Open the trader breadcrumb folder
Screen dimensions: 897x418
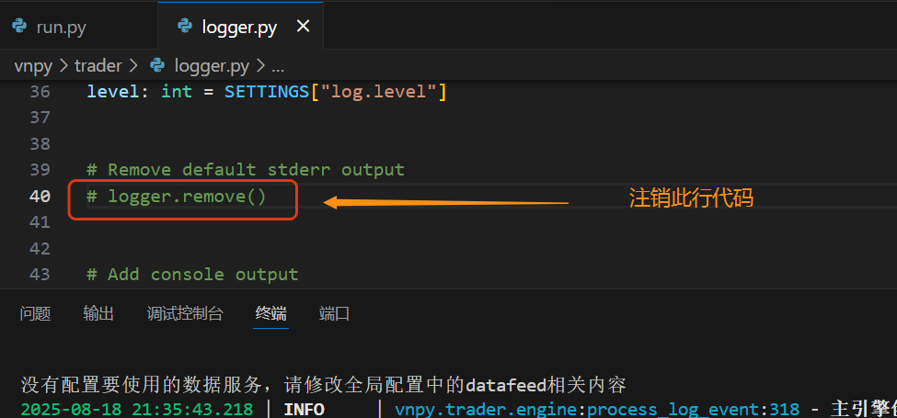[x=98, y=66]
